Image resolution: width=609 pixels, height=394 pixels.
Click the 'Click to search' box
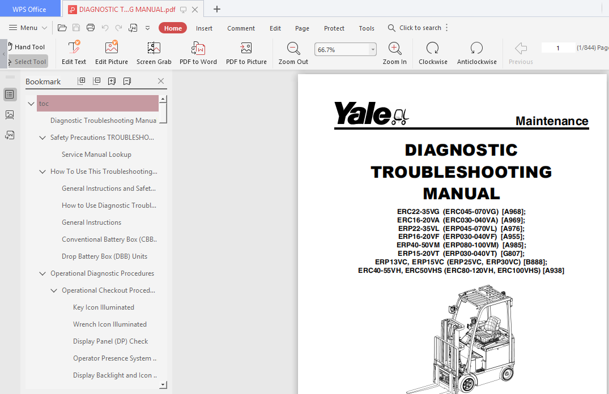pos(415,28)
